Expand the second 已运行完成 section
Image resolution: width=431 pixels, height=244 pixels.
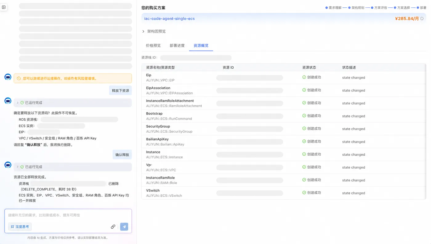coord(18,167)
